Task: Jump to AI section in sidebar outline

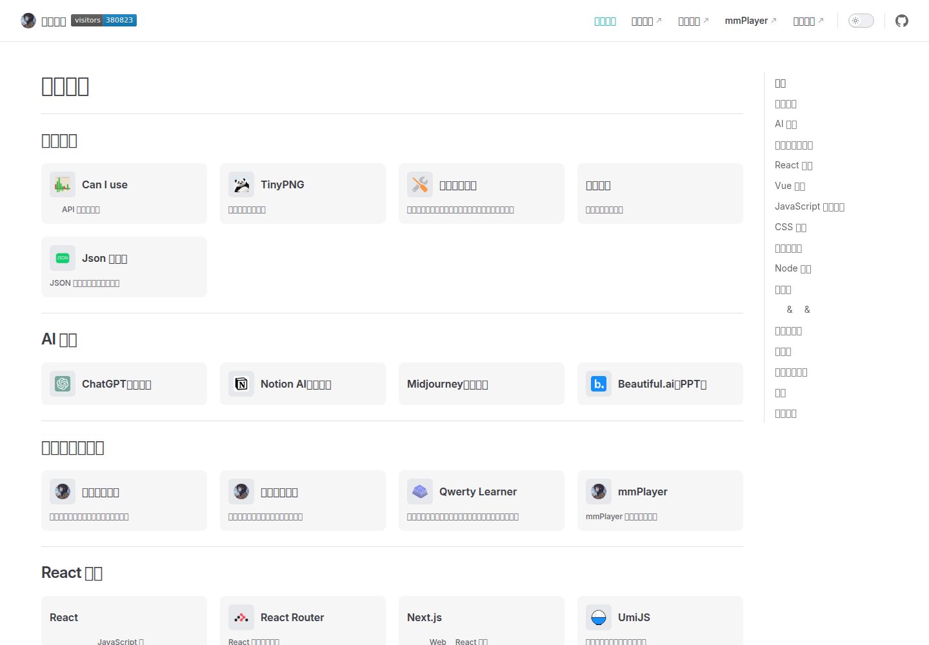Action: [786, 124]
